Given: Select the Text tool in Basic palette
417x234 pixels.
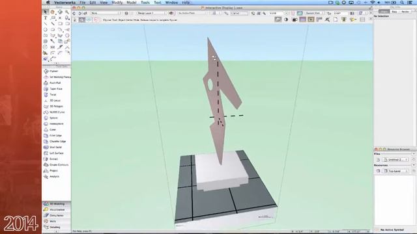Looking at the screenshot, I should (45, 18).
